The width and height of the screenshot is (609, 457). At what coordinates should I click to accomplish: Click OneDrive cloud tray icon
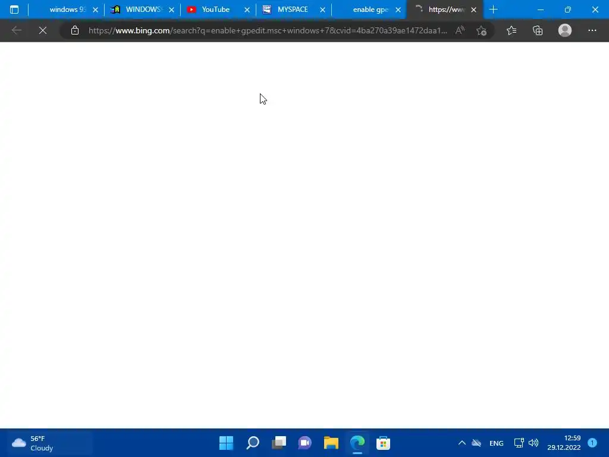(476, 443)
